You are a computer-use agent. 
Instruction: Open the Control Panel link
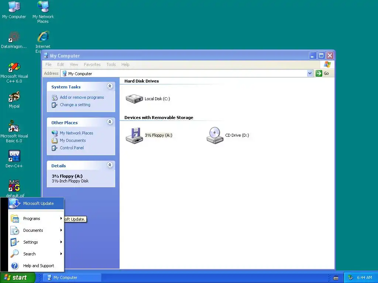[x=72, y=148]
